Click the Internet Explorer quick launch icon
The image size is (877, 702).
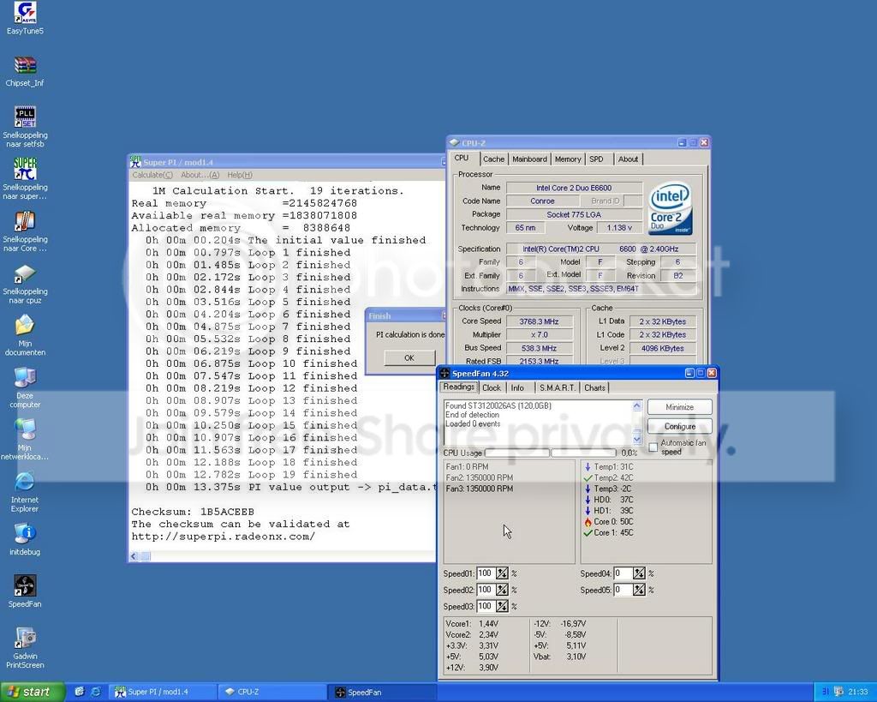[96, 692]
